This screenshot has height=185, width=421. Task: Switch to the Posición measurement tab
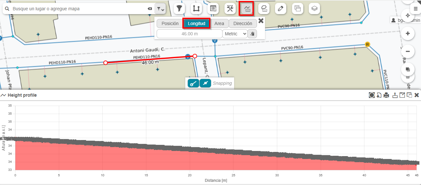coord(170,23)
